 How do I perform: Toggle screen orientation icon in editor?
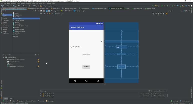pos(52,11)
